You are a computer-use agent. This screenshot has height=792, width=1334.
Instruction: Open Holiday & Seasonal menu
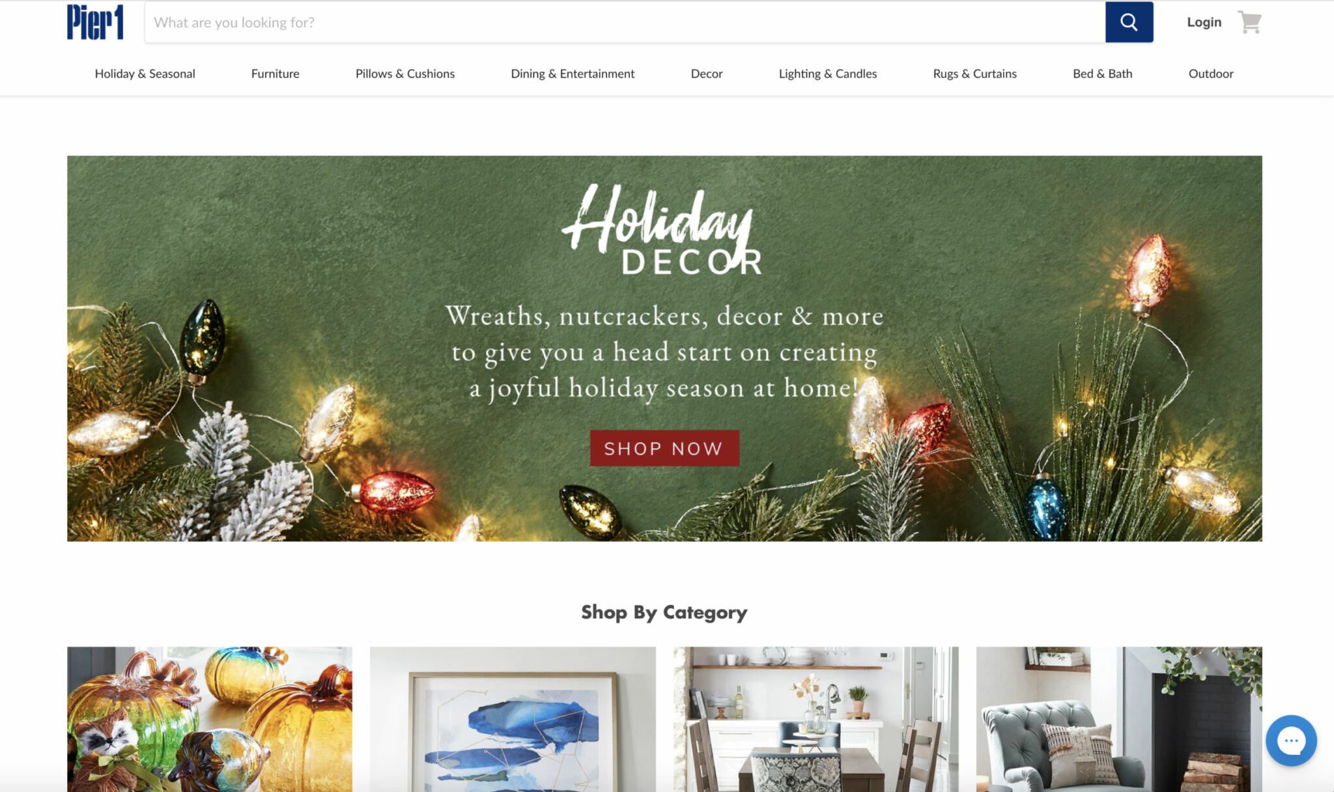145,74
